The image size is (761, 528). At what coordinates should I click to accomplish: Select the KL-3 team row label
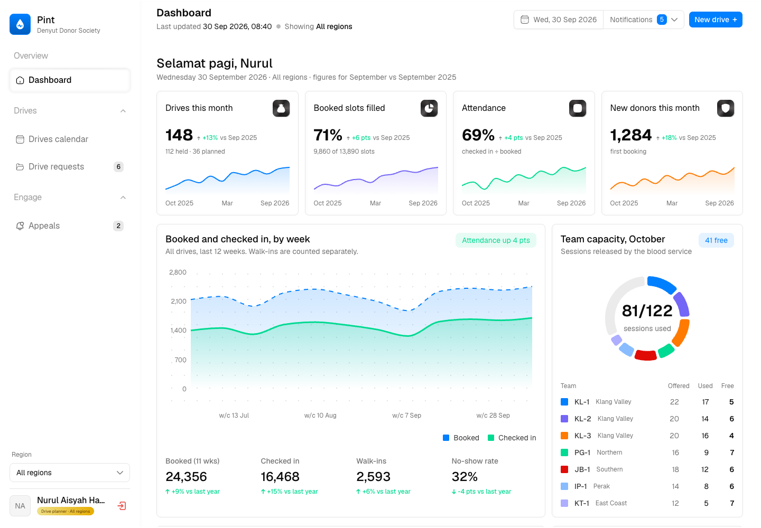pyautogui.click(x=583, y=436)
